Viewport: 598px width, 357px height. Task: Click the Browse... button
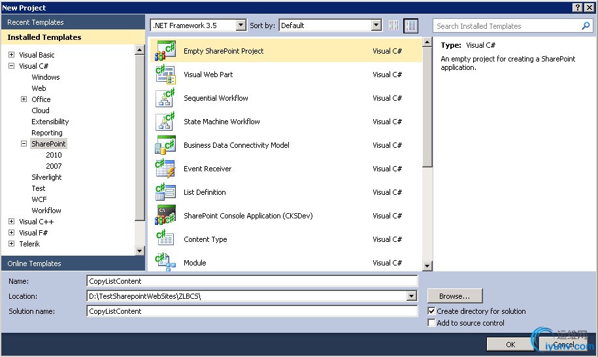click(x=455, y=296)
